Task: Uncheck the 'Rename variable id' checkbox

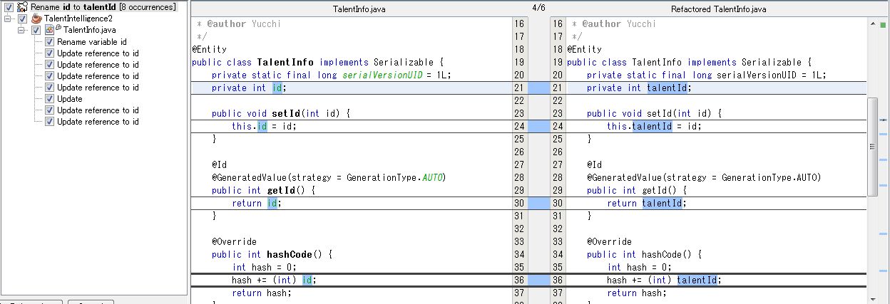Action: (49, 42)
